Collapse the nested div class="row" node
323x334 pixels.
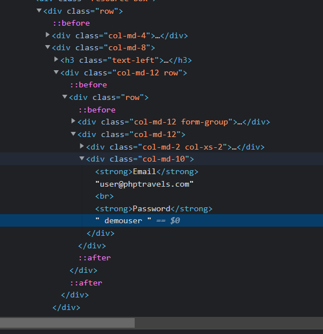tap(64, 97)
